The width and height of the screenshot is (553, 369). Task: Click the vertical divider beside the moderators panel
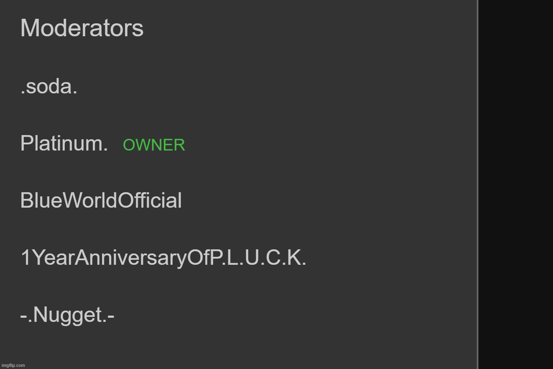point(478,184)
